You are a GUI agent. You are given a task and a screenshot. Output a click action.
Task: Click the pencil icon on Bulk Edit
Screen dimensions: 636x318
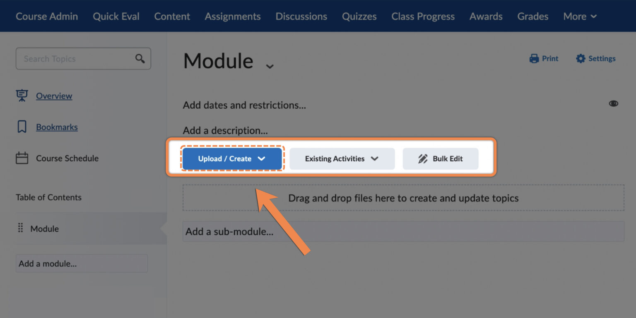click(422, 158)
